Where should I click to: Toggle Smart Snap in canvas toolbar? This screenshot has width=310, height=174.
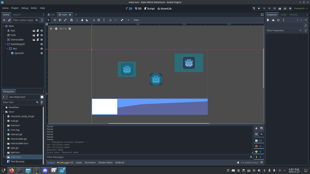click(x=94, y=20)
